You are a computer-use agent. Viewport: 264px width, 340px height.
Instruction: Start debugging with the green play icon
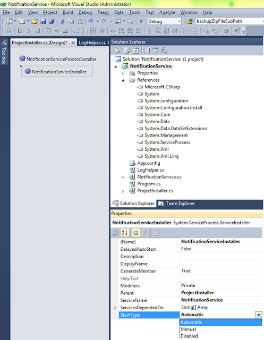pyautogui.click(x=141, y=21)
